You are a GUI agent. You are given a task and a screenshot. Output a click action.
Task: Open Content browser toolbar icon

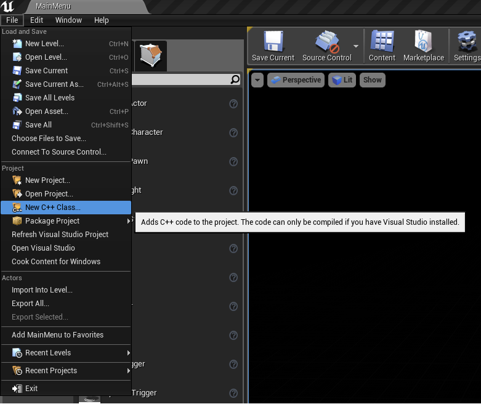[382, 41]
